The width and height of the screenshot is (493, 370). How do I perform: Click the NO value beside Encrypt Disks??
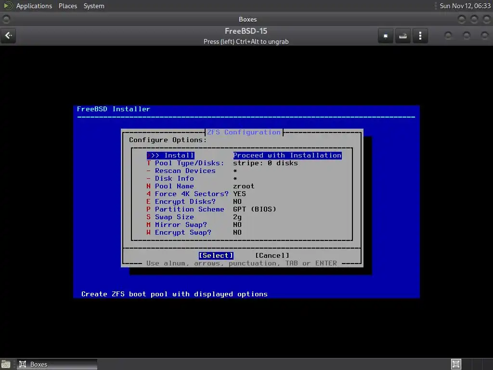point(237,202)
